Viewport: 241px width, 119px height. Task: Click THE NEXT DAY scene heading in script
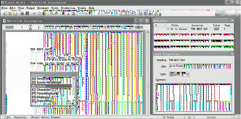40,49
